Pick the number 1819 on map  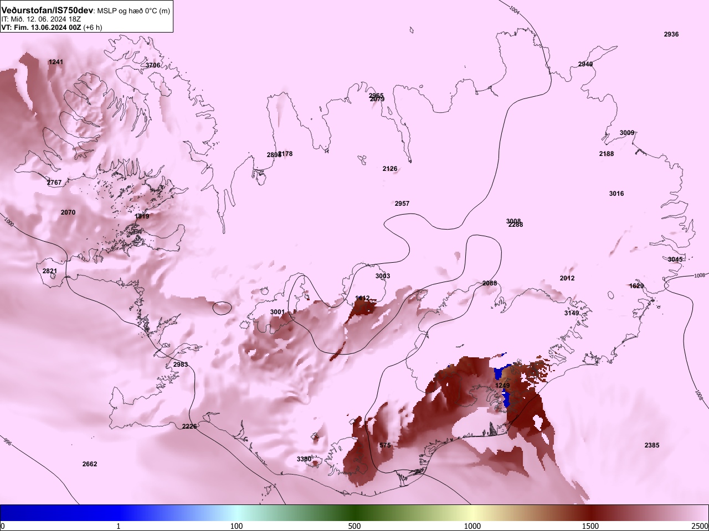tap(142, 216)
